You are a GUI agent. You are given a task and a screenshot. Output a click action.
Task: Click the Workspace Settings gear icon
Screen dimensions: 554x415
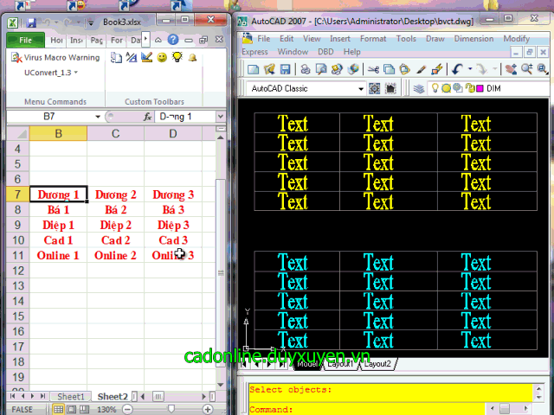tap(375, 88)
